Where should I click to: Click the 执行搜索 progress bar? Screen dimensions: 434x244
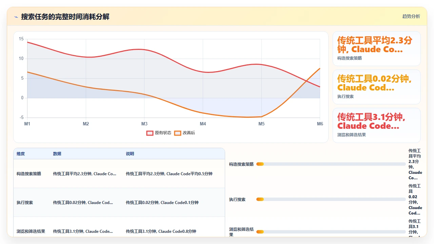coord(331,199)
